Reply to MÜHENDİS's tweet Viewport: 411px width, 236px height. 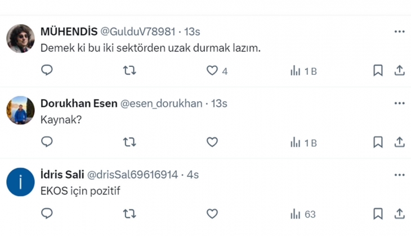pyautogui.click(x=47, y=71)
